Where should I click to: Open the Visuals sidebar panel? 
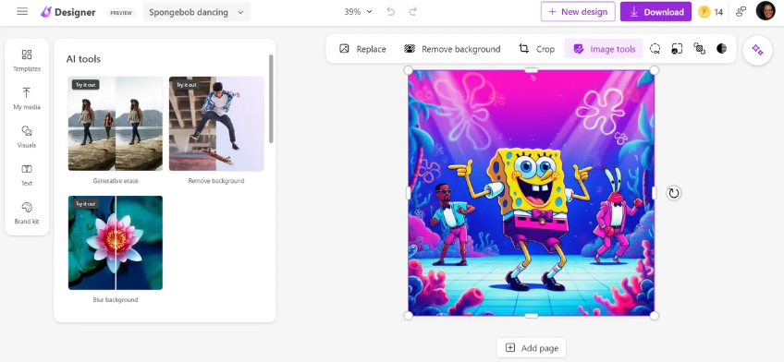pyautogui.click(x=27, y=137)
